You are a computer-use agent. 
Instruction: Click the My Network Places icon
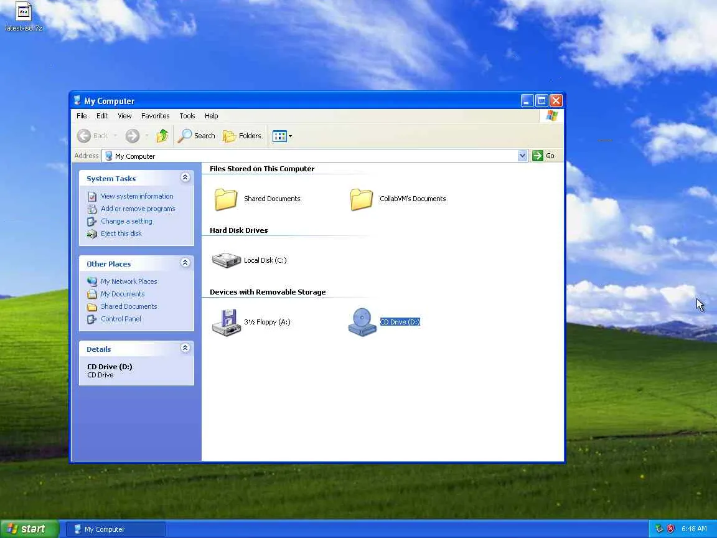click(x=92, y=281)
